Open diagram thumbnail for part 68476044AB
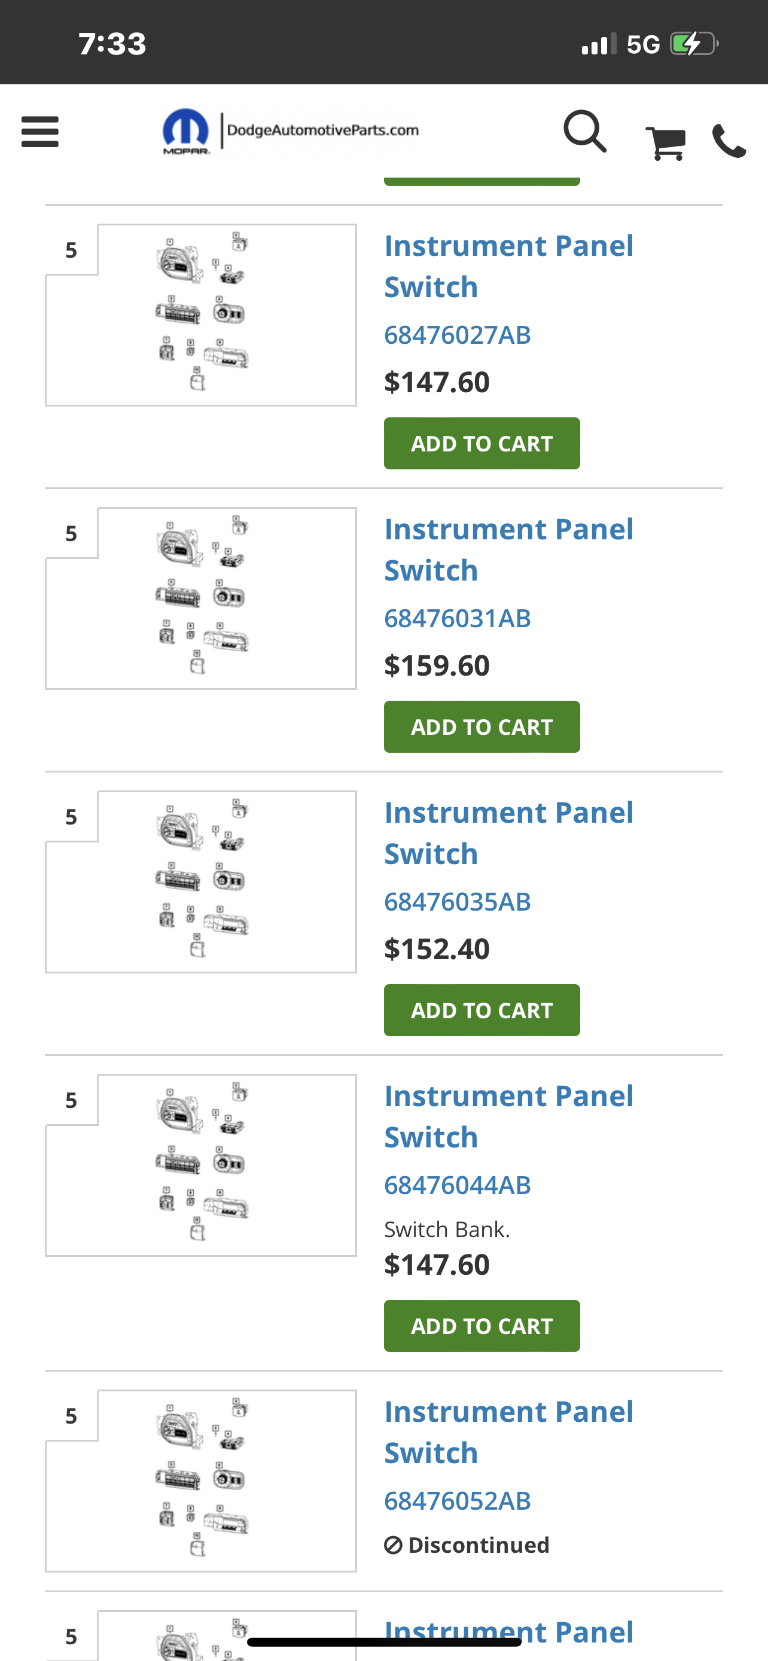The height and width of the screenshot is (1661, 768). (x=201, y=1165)
